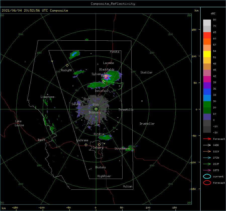Click the 'dBZ' legend heading
Viewport: 226px width, 211px height.
click(213, 14)
